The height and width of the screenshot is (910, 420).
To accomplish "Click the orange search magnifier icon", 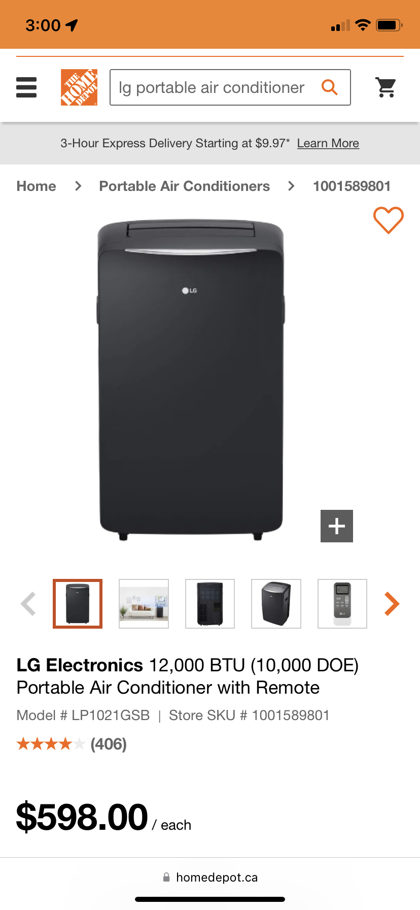I will click(330, 87).
